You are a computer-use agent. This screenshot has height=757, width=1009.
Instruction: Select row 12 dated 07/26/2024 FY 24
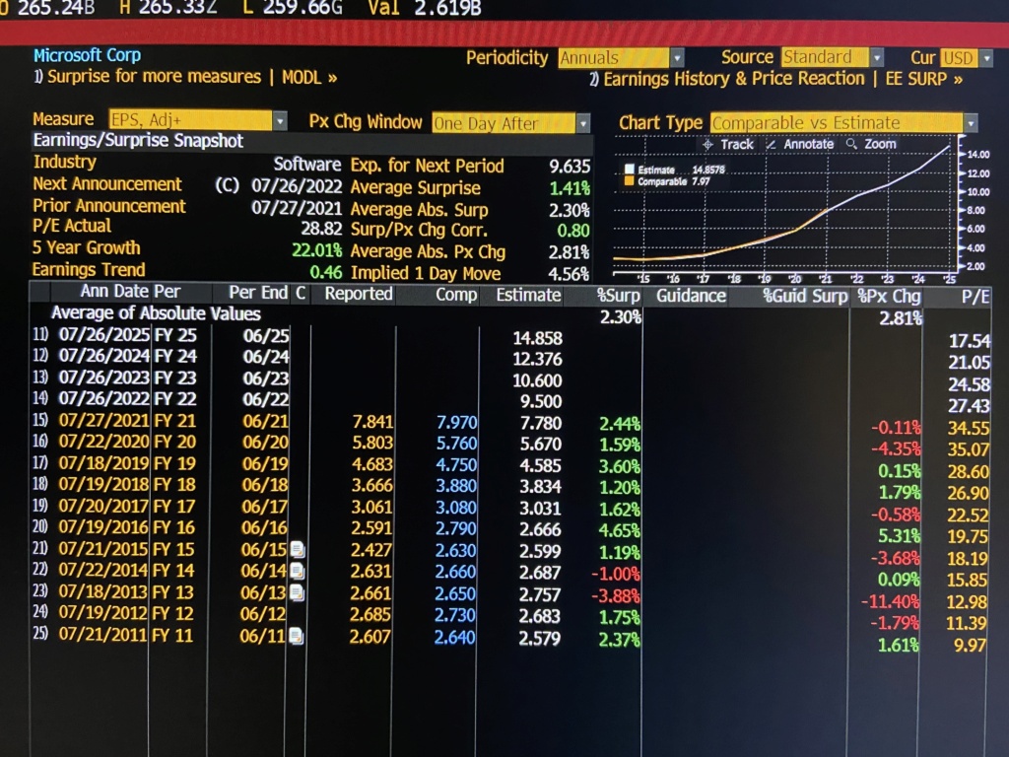point(510,357)
